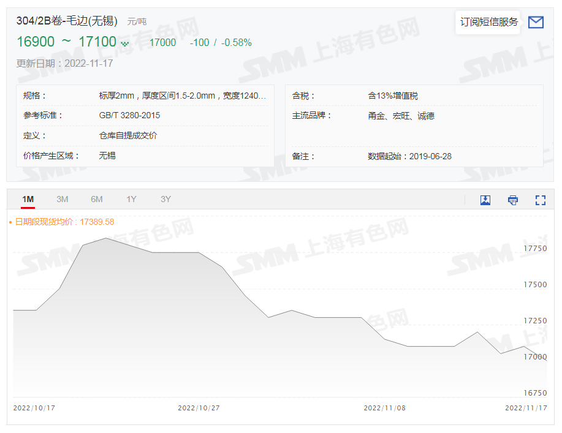Select the 3Y time range tab
The image size is (562, 433).
[x=164, y=199]
